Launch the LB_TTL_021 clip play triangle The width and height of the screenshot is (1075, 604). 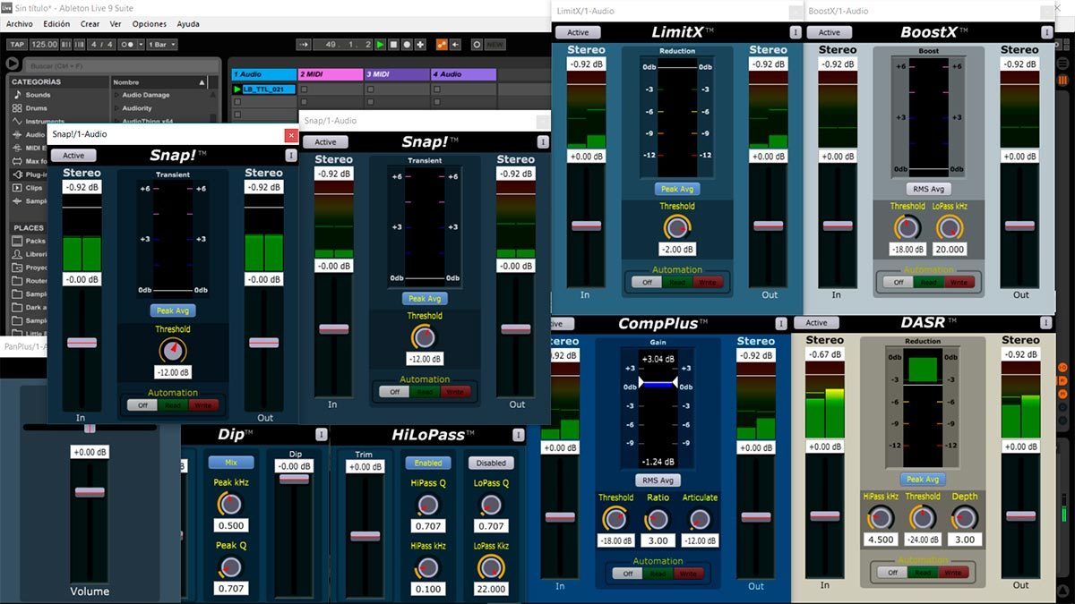tap(237, 89)
